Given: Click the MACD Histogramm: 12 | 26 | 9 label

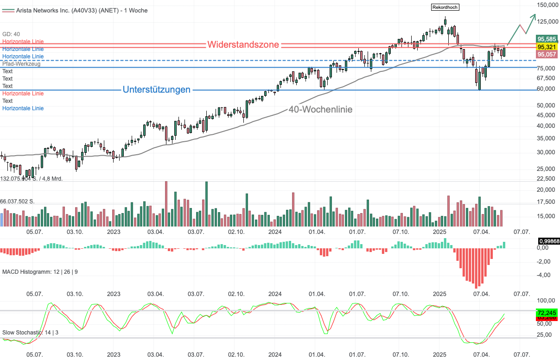Looking at the screenshot, I should point(40,271).
